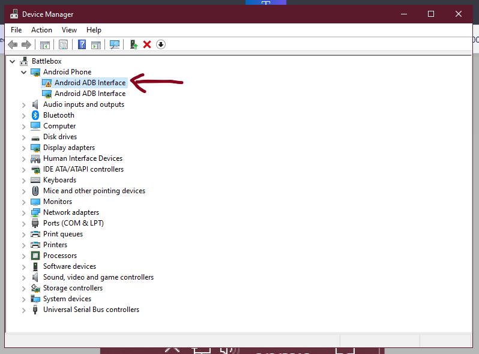Select the Ports (COM & LPT) label
479x354 pixels.
(73, 223)
